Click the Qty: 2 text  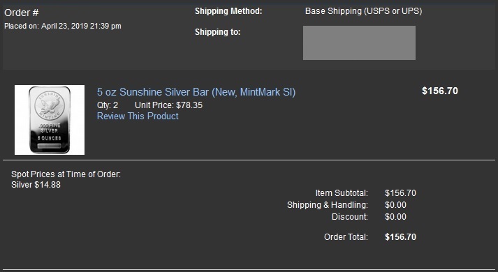tap(108, 105)
